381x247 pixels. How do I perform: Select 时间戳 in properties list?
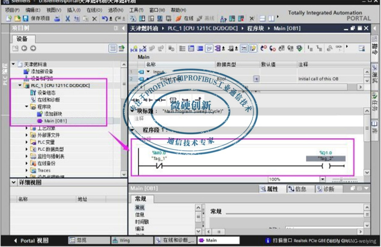(142, 222)
